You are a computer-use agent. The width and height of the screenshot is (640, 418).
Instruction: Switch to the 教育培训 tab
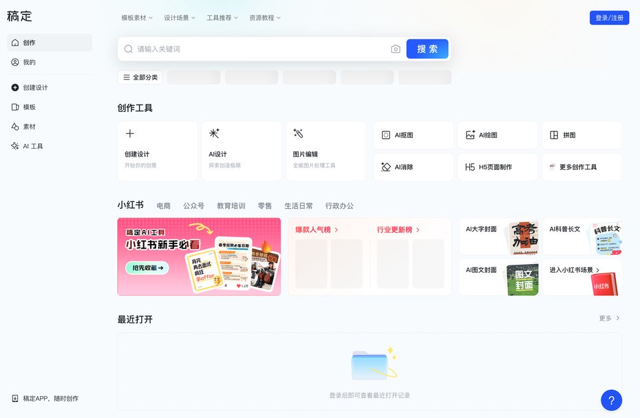[231, 206]
